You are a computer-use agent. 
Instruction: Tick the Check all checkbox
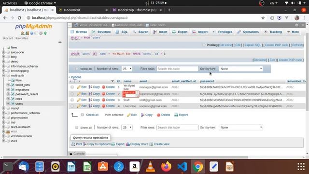[83, 115]
